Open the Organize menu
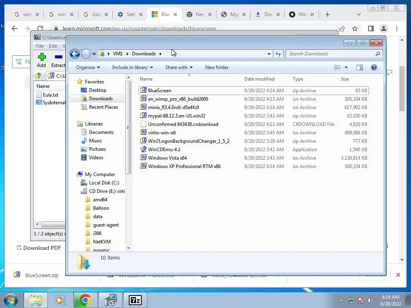Screen dimensions: 411x308 click(x=88, y=67)
